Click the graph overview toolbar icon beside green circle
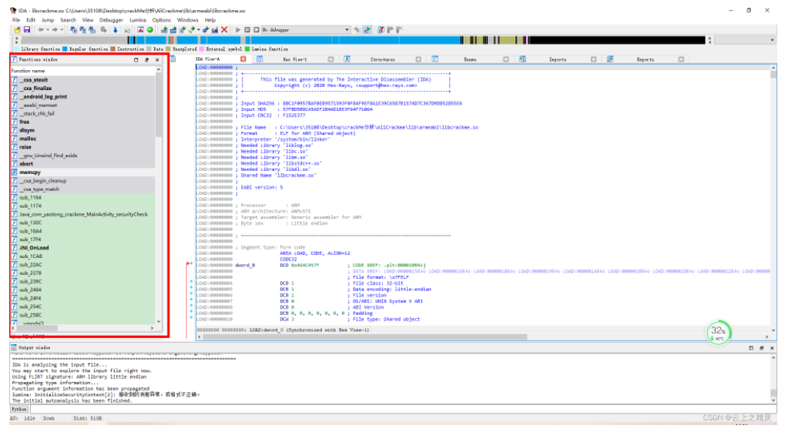 (x=141, y=30)
